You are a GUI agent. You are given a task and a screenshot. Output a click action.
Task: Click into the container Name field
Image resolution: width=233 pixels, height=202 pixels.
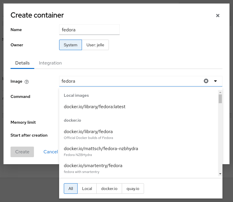89,30
